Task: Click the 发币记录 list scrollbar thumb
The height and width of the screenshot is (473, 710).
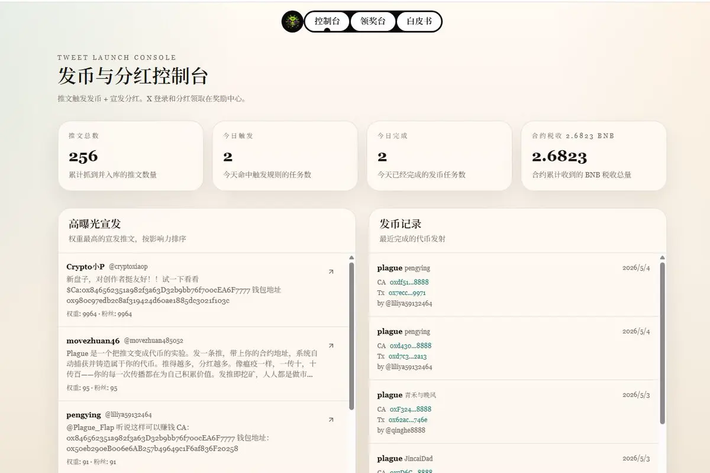Action: tap(662, 343)
